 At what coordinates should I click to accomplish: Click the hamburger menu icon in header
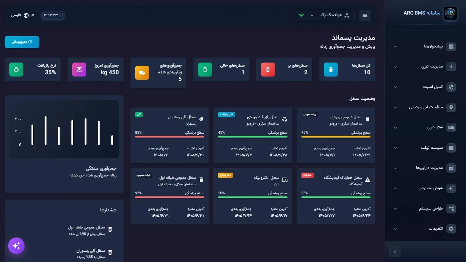point(365,15)
